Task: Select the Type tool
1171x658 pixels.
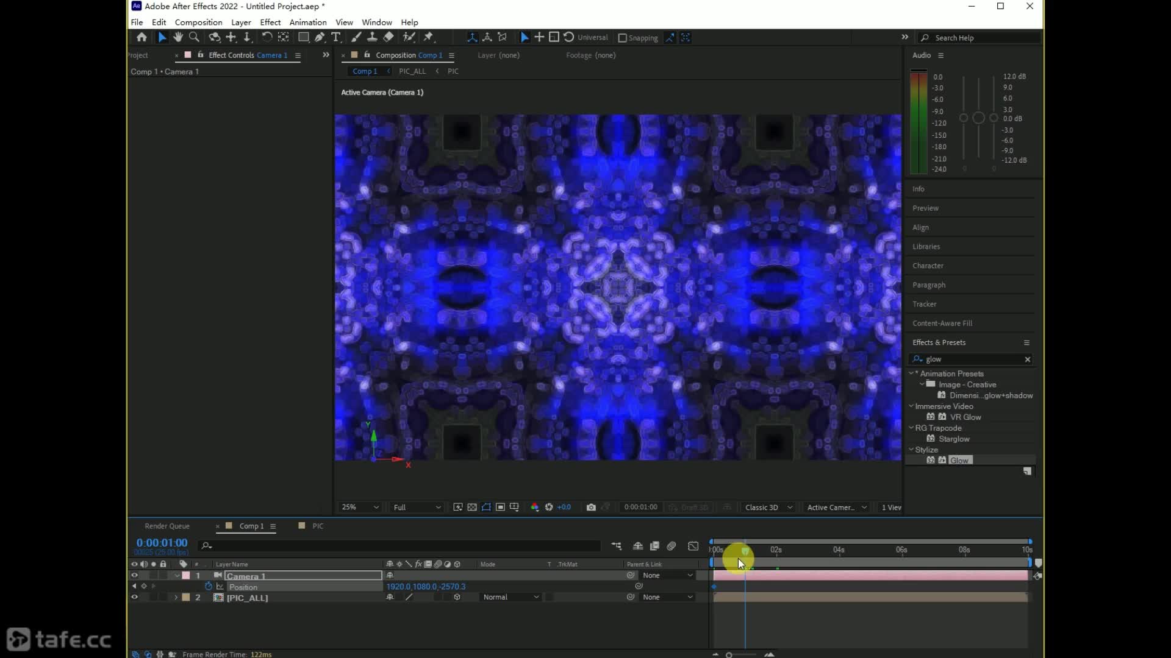Action: pos(335,37)
